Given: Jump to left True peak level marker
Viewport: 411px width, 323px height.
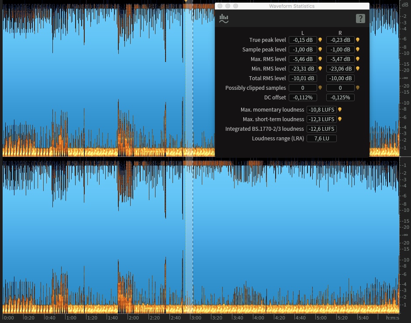Looking at the screenshot, I should click(320, 40).
